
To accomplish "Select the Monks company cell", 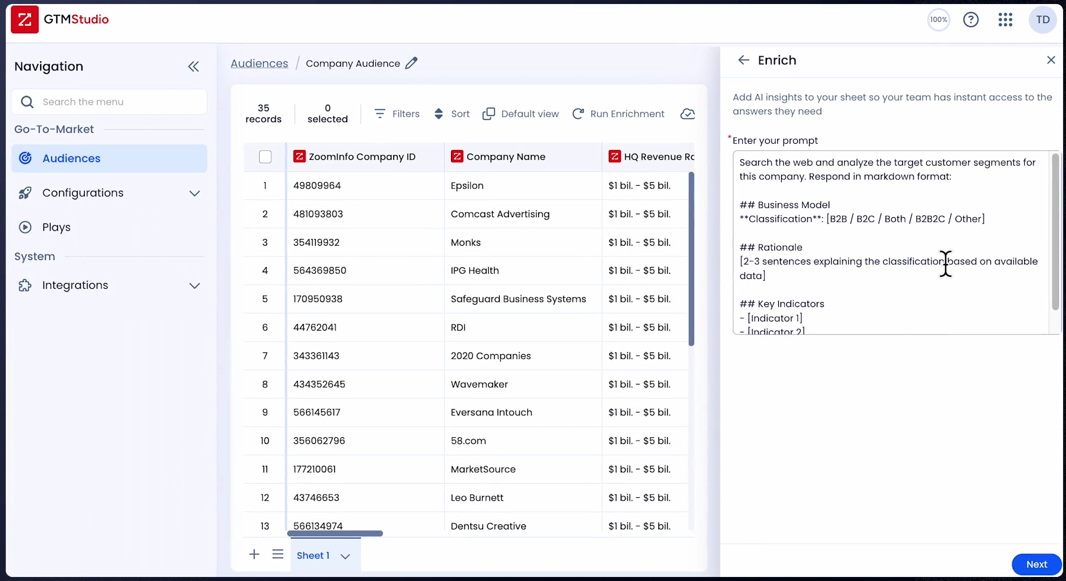I will 523,242.
